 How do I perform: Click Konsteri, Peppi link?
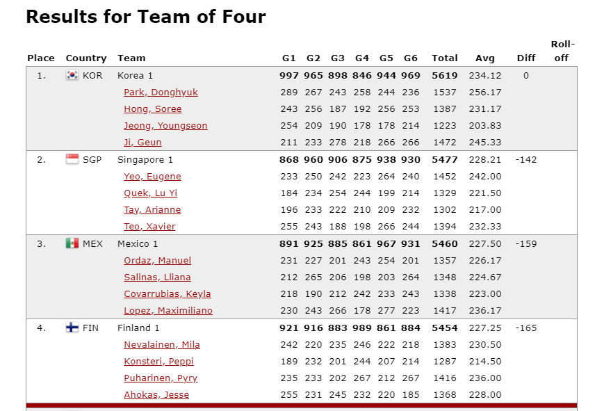click(158, 362)
